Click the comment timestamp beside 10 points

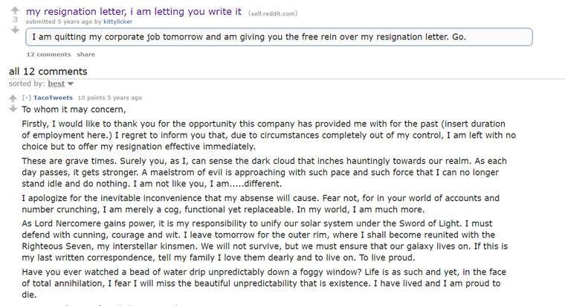click(x=124, y=98)
